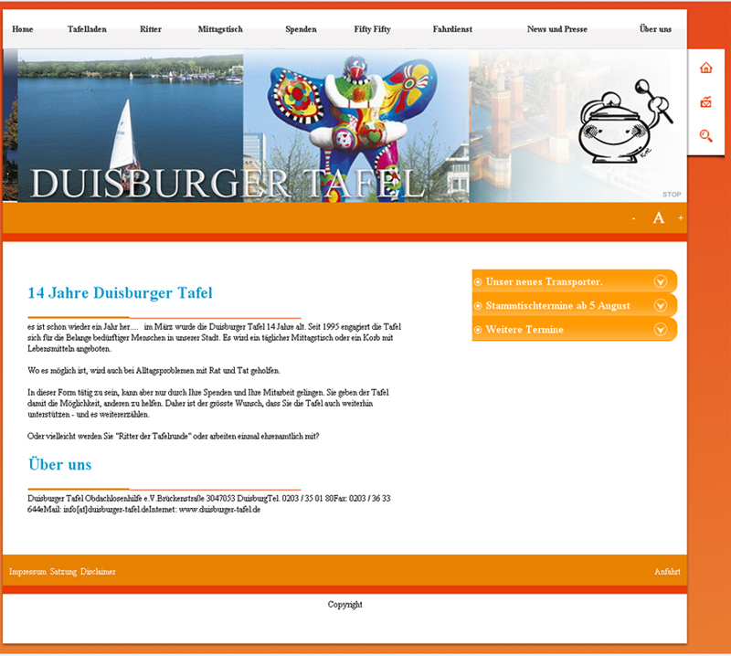
Task: Open the Spenden menu item
Action: click(x=301, y=28)
